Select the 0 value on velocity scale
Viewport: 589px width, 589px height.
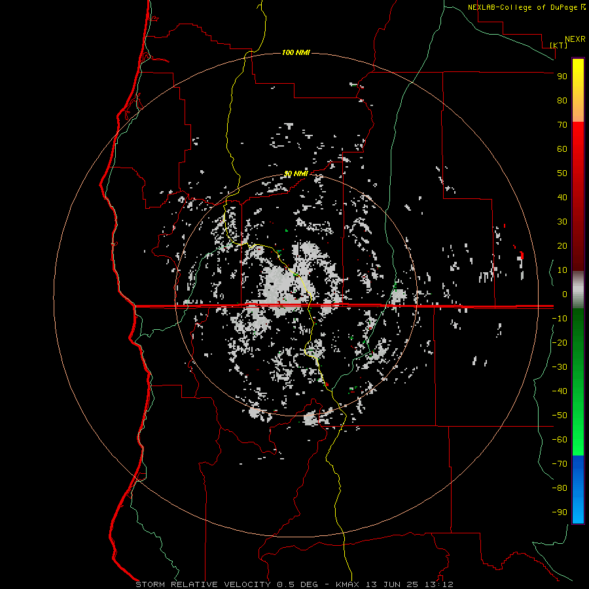click(565, 294)
